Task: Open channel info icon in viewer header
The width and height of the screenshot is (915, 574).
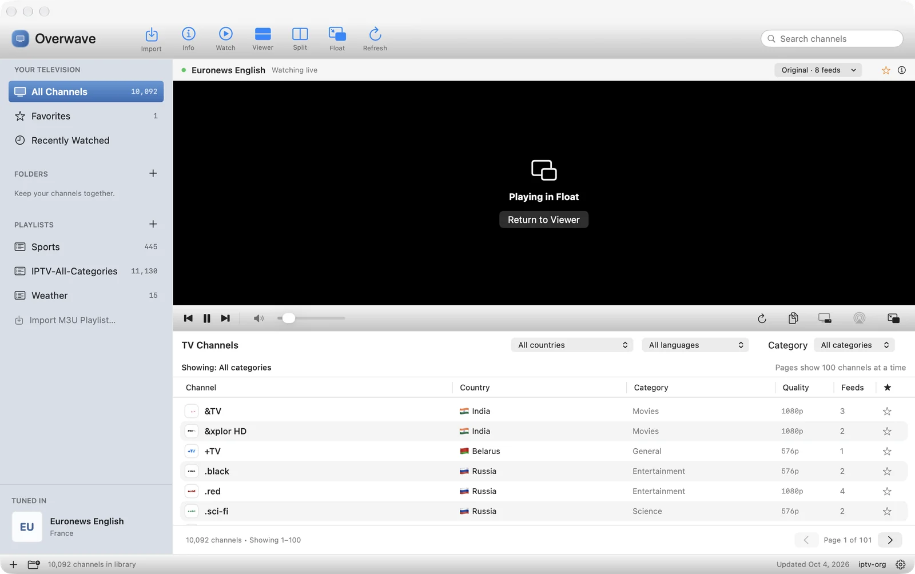Action: click(x=902, y=70)
